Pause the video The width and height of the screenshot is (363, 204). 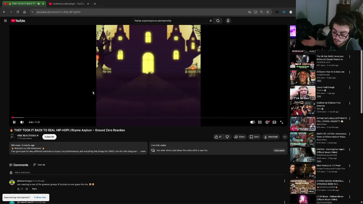pyautogui.click(x=14, y=122)
